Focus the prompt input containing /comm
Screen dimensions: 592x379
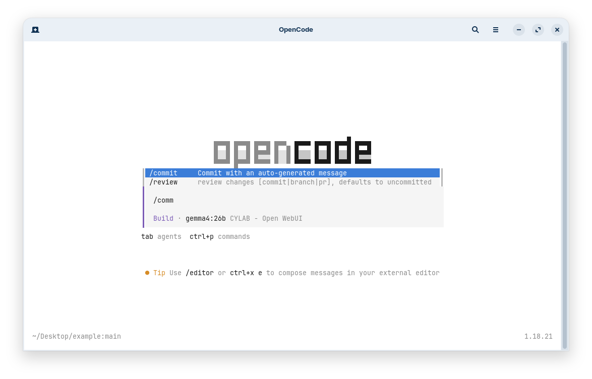point(293,200)
